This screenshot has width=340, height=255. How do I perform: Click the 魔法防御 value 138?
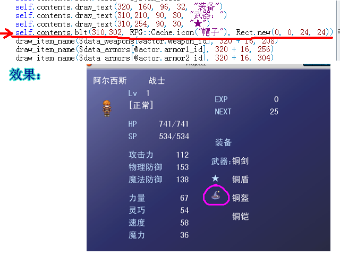[182, 180]
